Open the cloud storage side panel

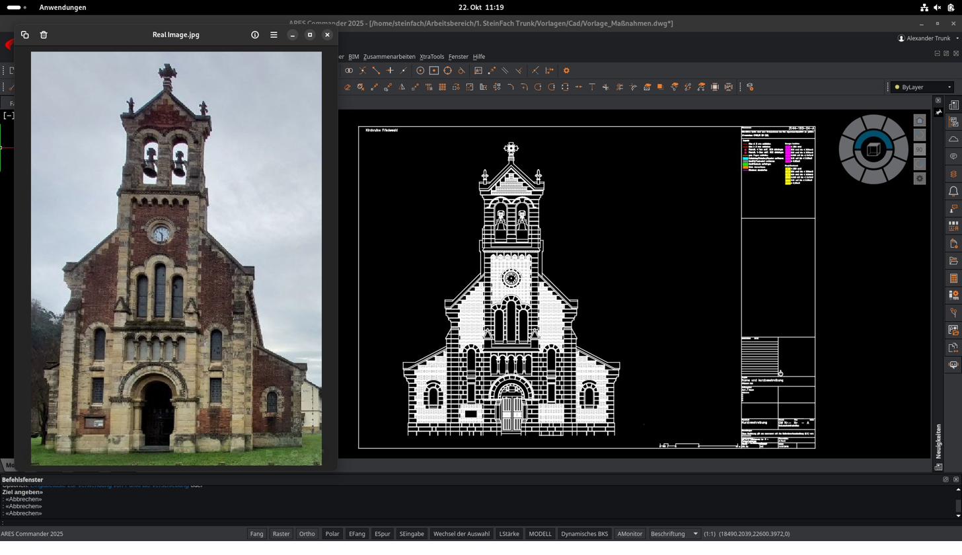[953, 139]
